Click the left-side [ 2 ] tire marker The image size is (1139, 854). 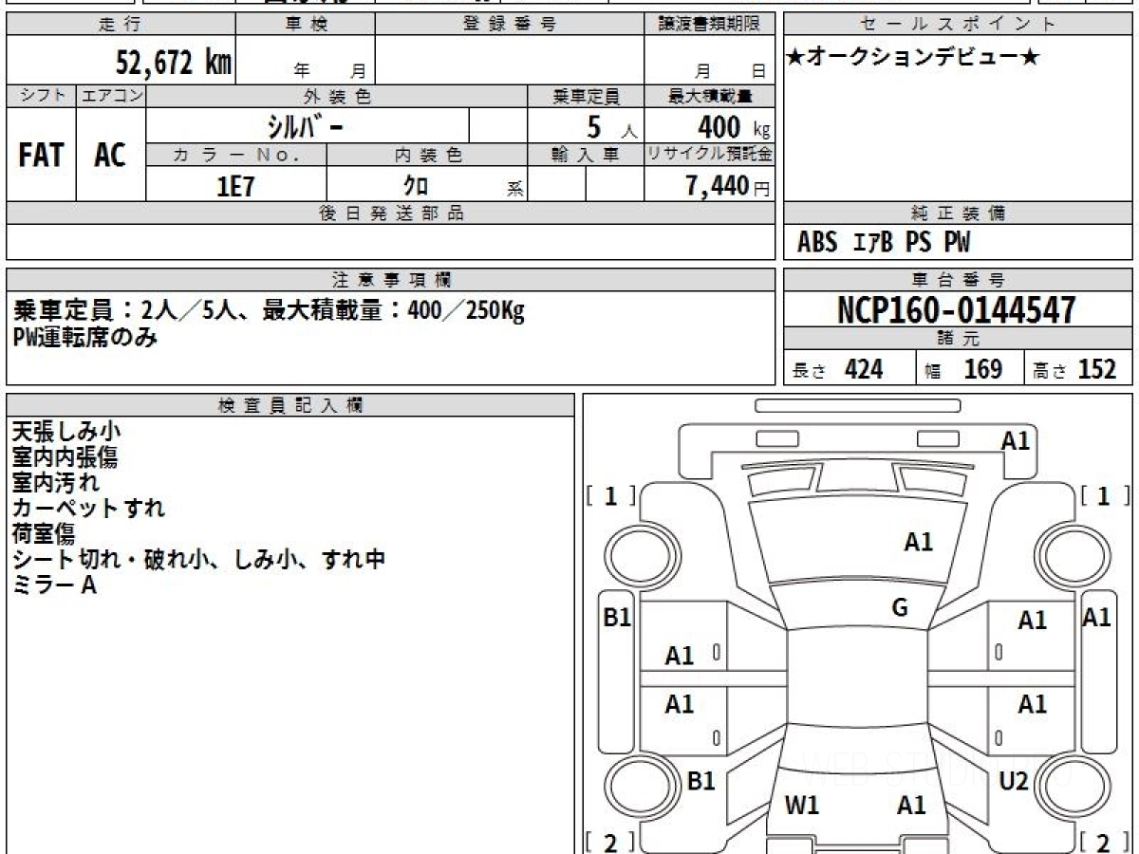(611, 841)
